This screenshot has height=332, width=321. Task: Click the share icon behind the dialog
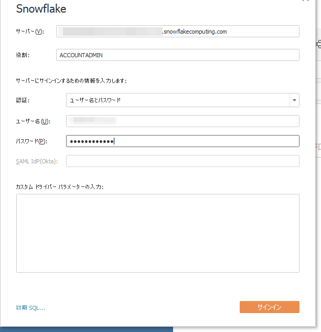tap(318, 44)
